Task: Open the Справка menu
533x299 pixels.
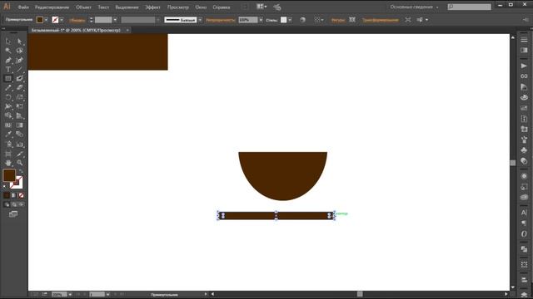Action: tap(222, 7)
